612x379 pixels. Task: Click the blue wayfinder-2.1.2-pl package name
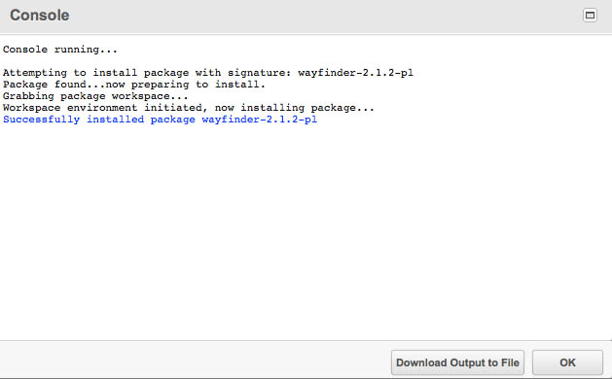pos(260,120)
